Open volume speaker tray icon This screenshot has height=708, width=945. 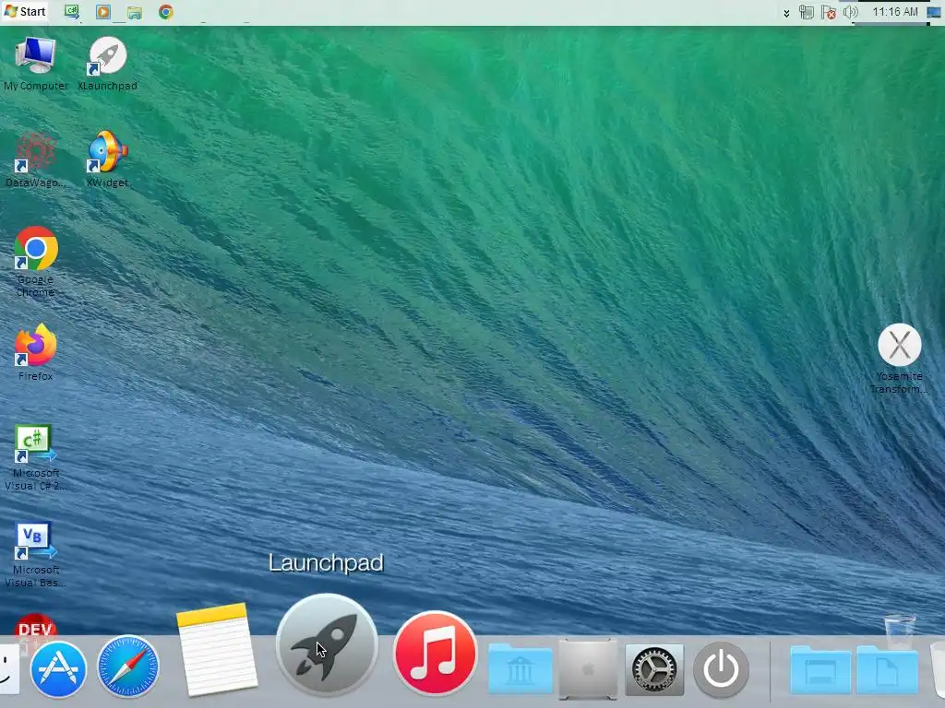(850, 12)
